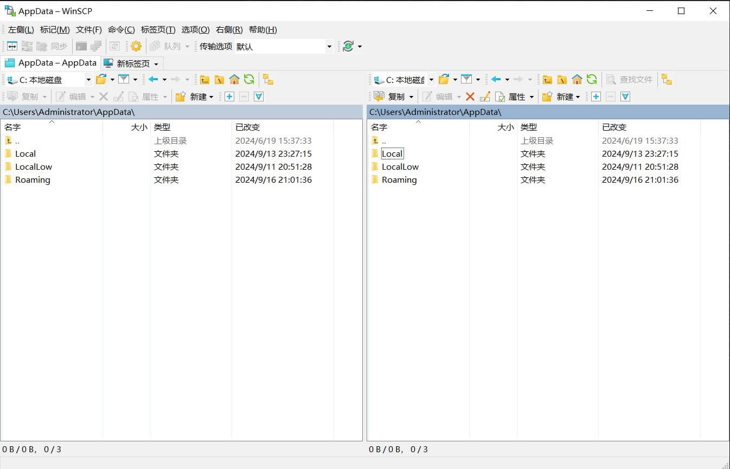Sort right panel by 已改变 column header
Screen dimensions: 730x469
point(649,127)
